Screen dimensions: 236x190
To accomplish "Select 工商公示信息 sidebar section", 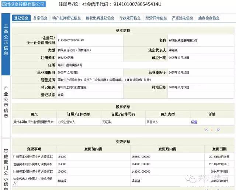I will point(6,44).
